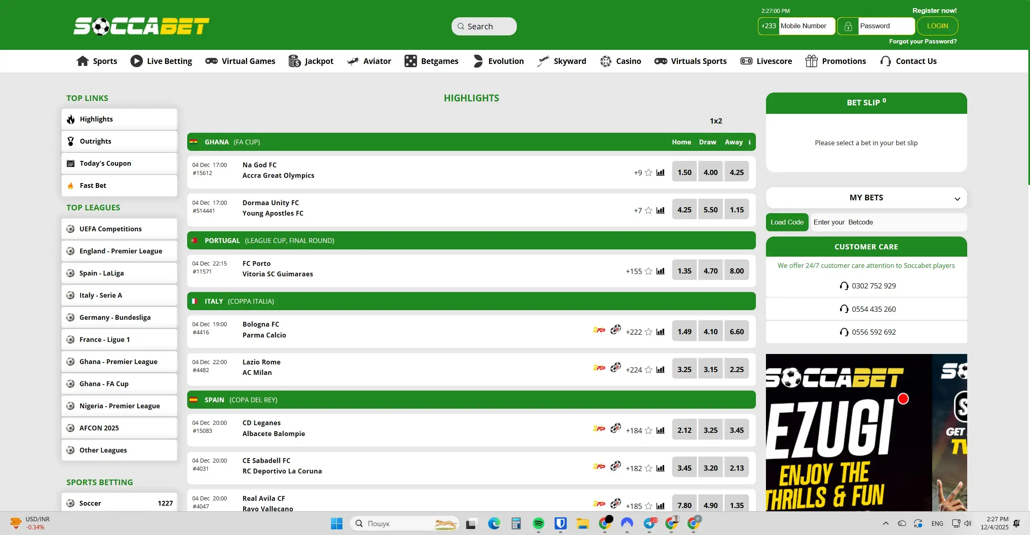This screenshot has height=535, width=1030.
Task: Open the Live Betting section
Action: 161,61
